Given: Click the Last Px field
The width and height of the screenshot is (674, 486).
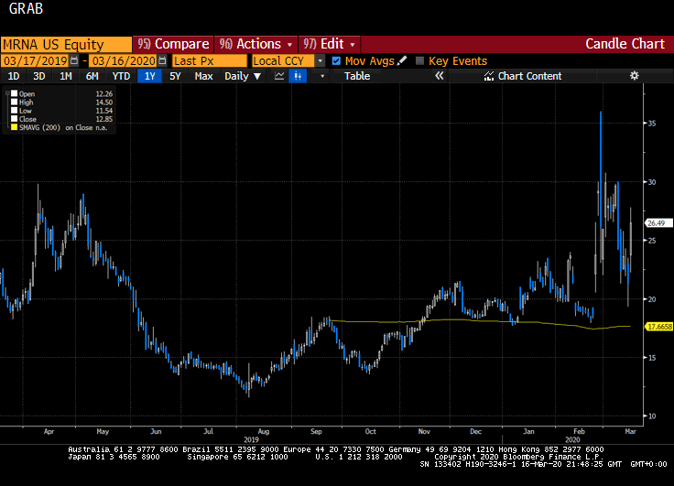Looking at the screenshot, I should coord(210,60).
